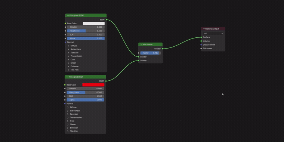Click Roughness slider in red Principled BSDF
Viewport: 284px width, 142px height.
[x=85, y=92]
